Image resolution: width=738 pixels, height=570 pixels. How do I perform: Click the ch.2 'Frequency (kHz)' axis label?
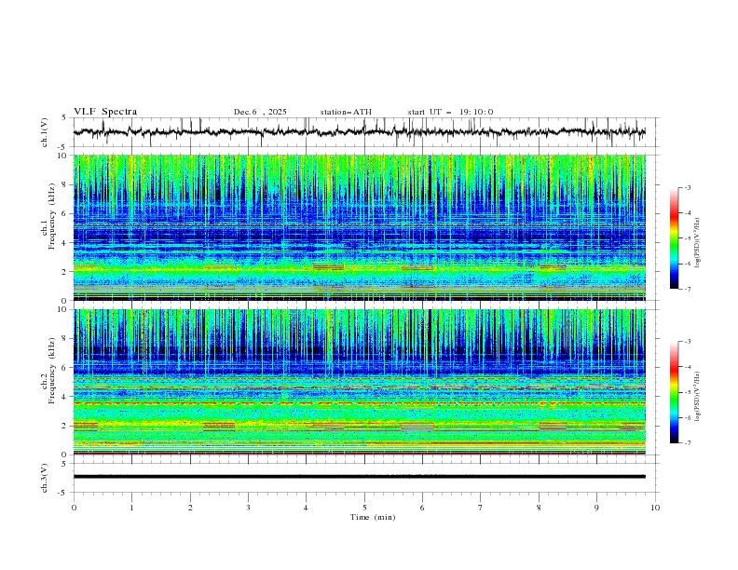click(52, 370)
